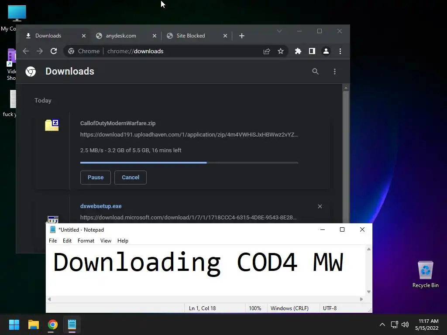Viewport: 447px width, 335px height.
Task: Click the uploadhaven download URL
Action: click(189, 134)
